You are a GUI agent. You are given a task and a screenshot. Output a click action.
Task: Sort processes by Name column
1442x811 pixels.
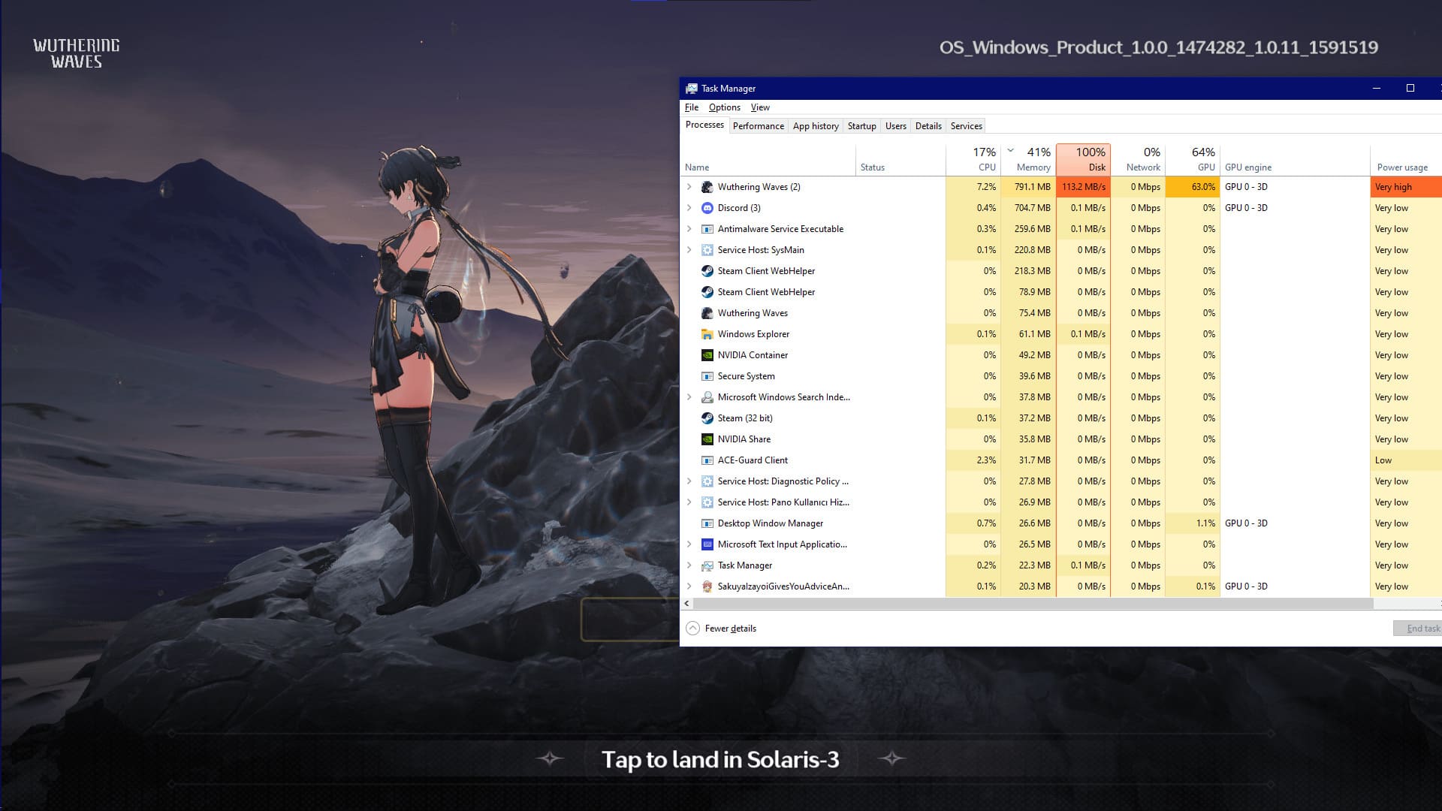coord(768,159)
